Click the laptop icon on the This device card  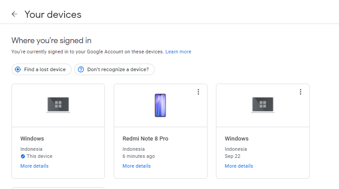[x=58, y=105]
